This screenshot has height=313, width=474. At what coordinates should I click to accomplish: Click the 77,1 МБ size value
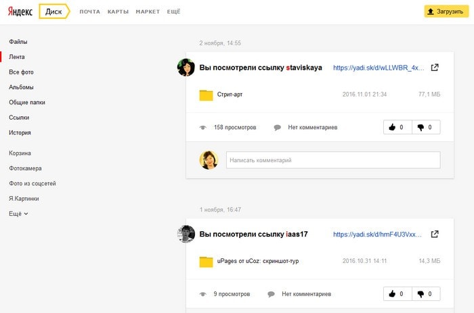[429, 95]
